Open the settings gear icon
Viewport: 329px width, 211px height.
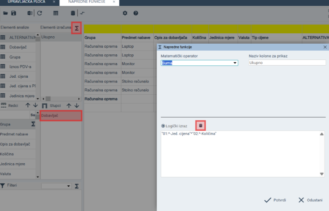coord(125,13)
